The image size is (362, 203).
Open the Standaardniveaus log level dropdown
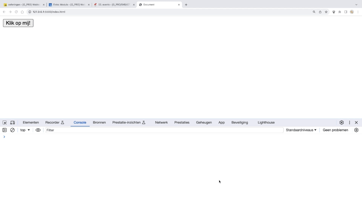[301, 130]
